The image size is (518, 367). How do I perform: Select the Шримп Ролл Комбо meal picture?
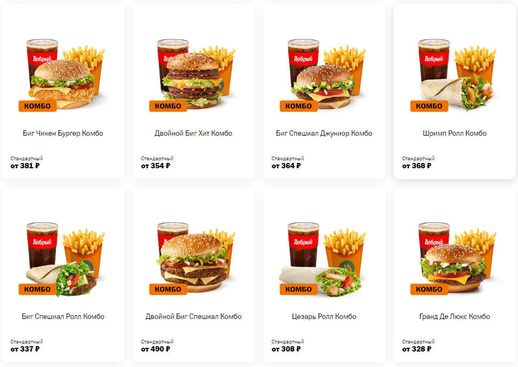click(x=457, y=74)
